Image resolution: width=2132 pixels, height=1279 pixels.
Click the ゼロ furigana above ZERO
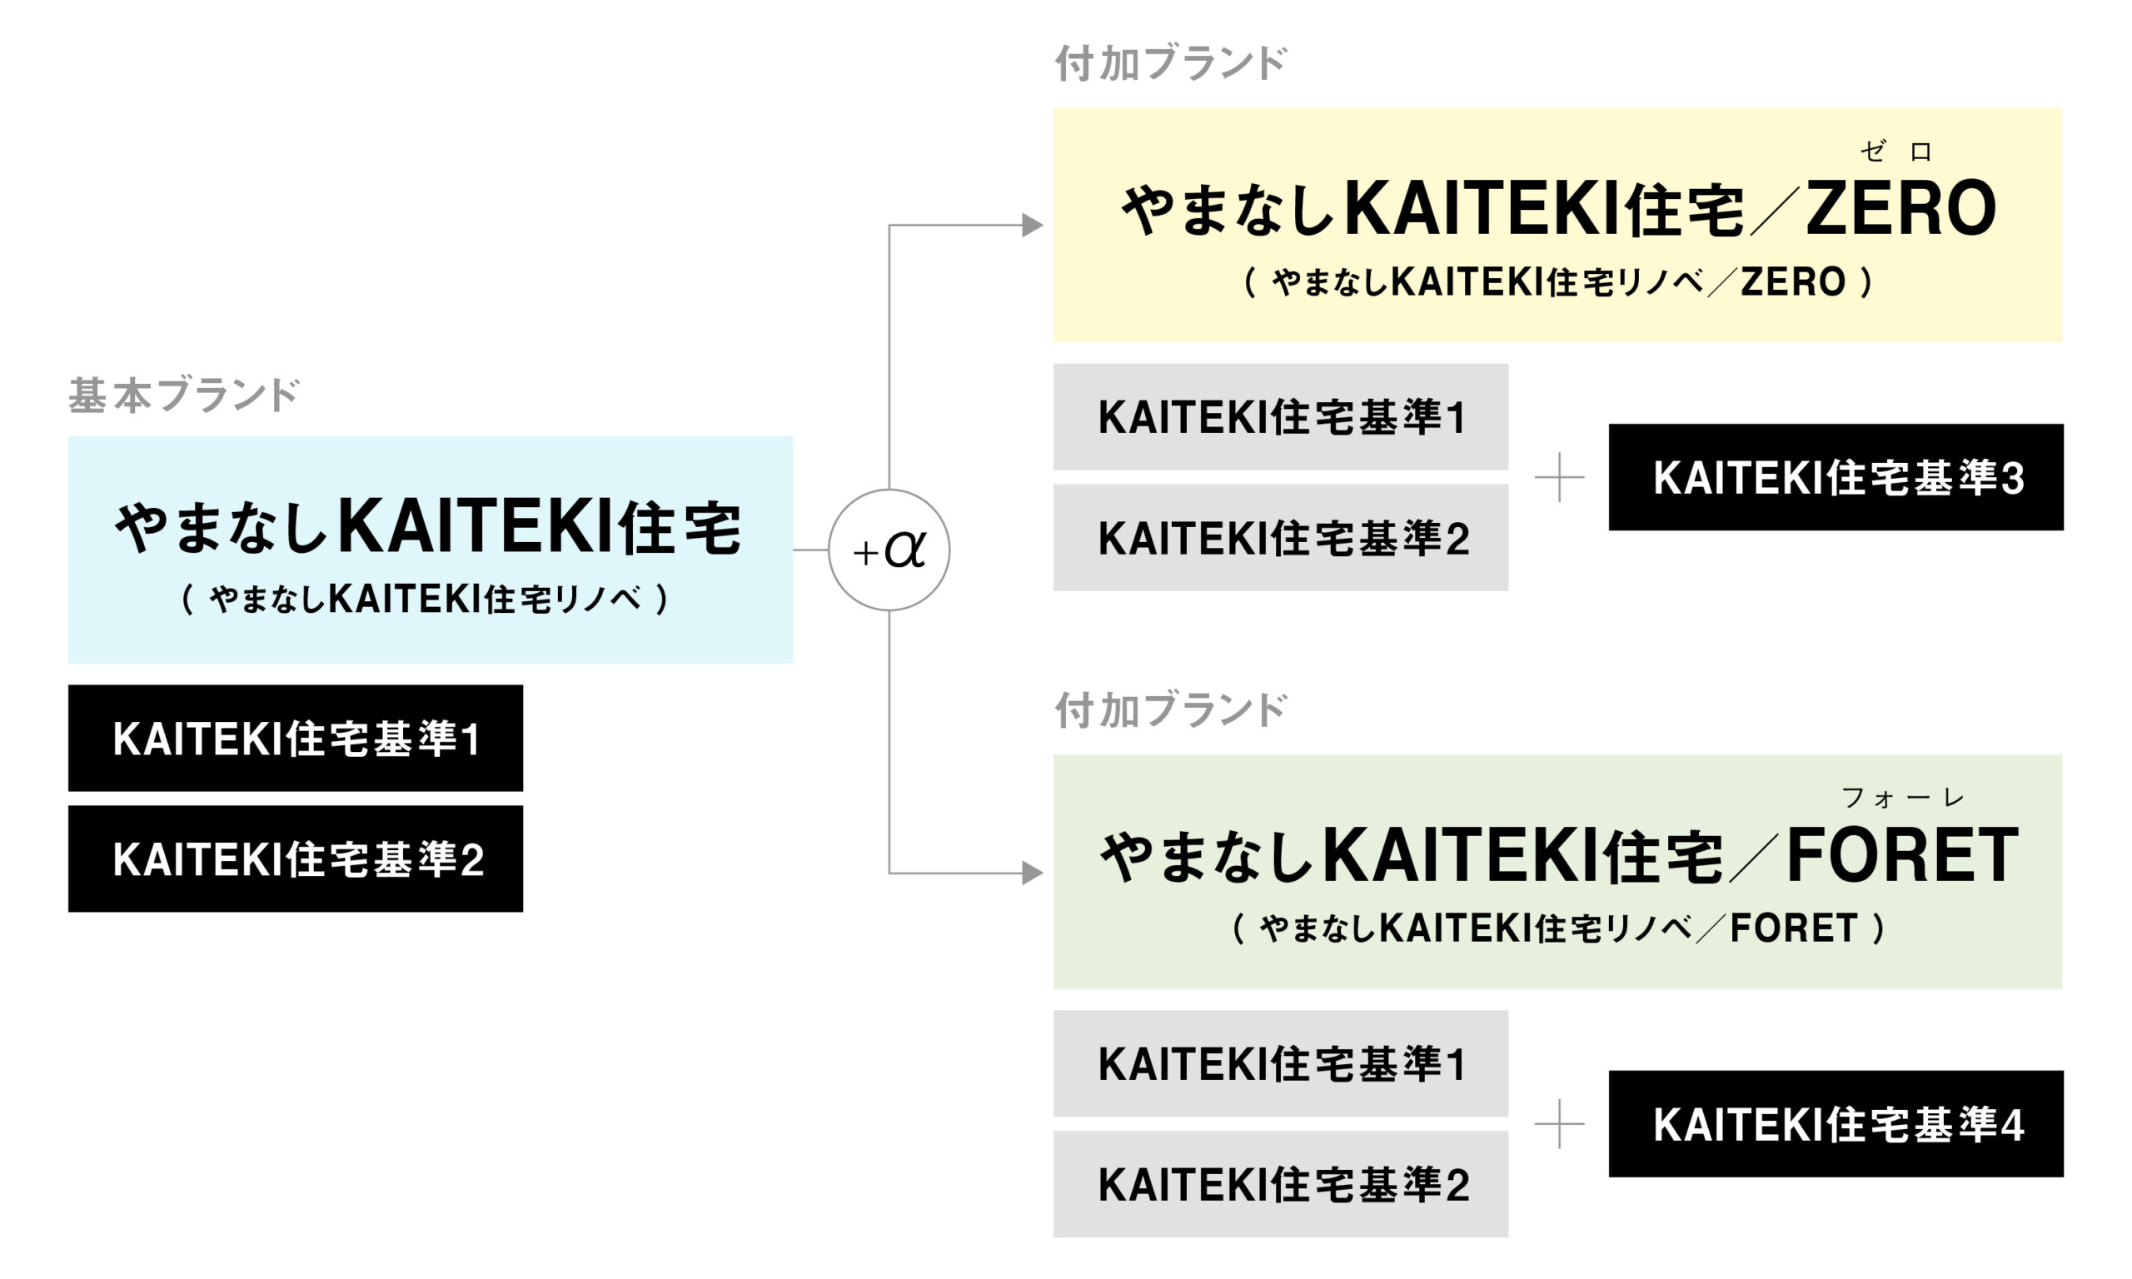[x=1895, y=152]
